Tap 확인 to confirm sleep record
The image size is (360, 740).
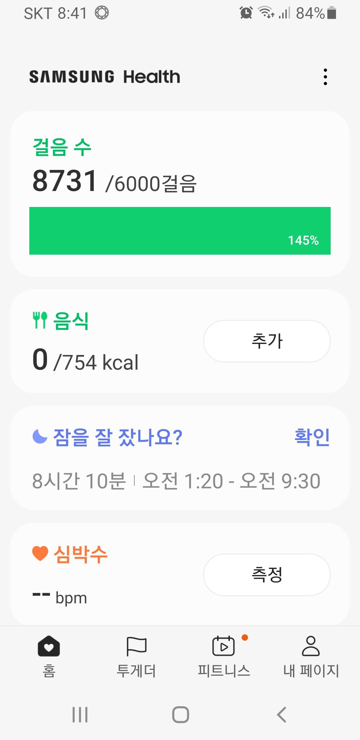click(312, 437)
